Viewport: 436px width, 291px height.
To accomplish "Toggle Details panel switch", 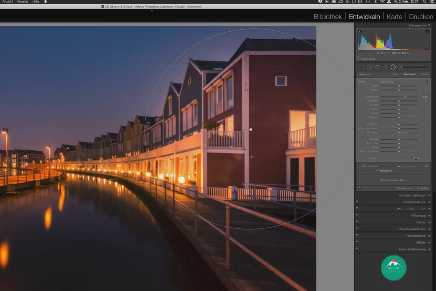I will tap(357, 222).
